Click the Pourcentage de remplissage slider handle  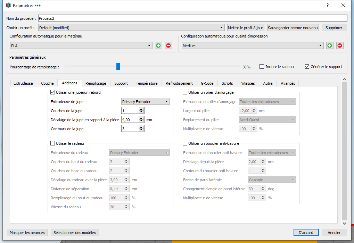(x=118, y=67)
